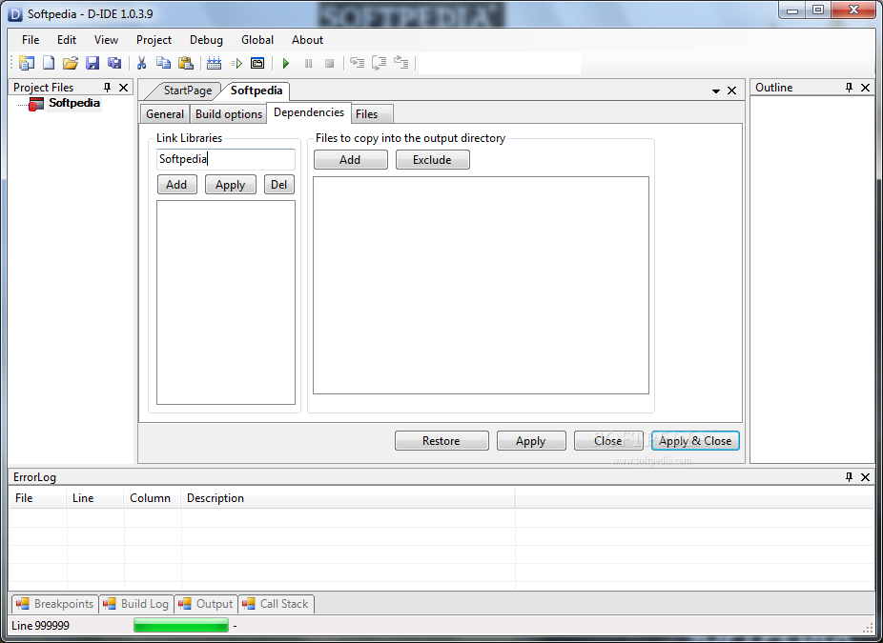
Task: Open the Debug menu
Action: click(206, 40)
